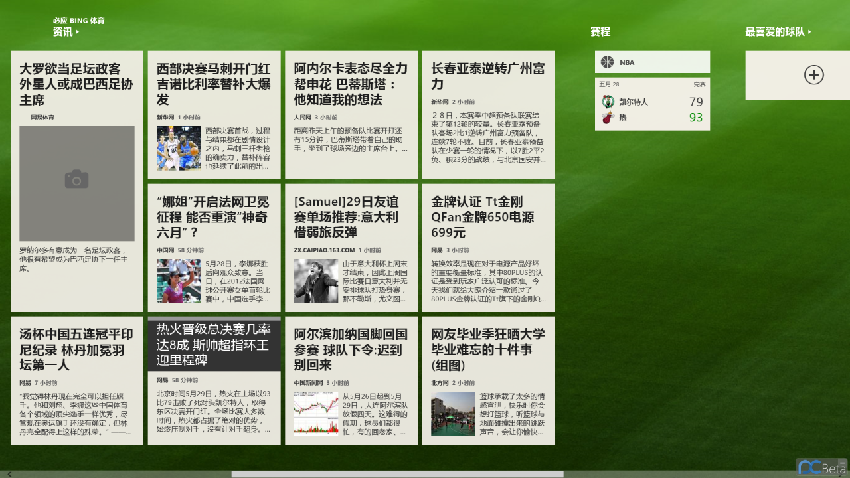Click the 必应 BING 体育 app title
850x478 pixels.
[x=79, y=20]
